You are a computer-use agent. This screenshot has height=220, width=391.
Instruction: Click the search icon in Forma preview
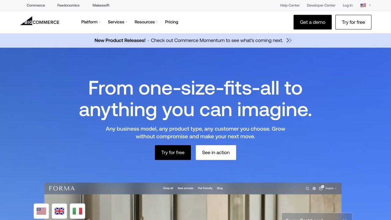[x=307, y=189]
